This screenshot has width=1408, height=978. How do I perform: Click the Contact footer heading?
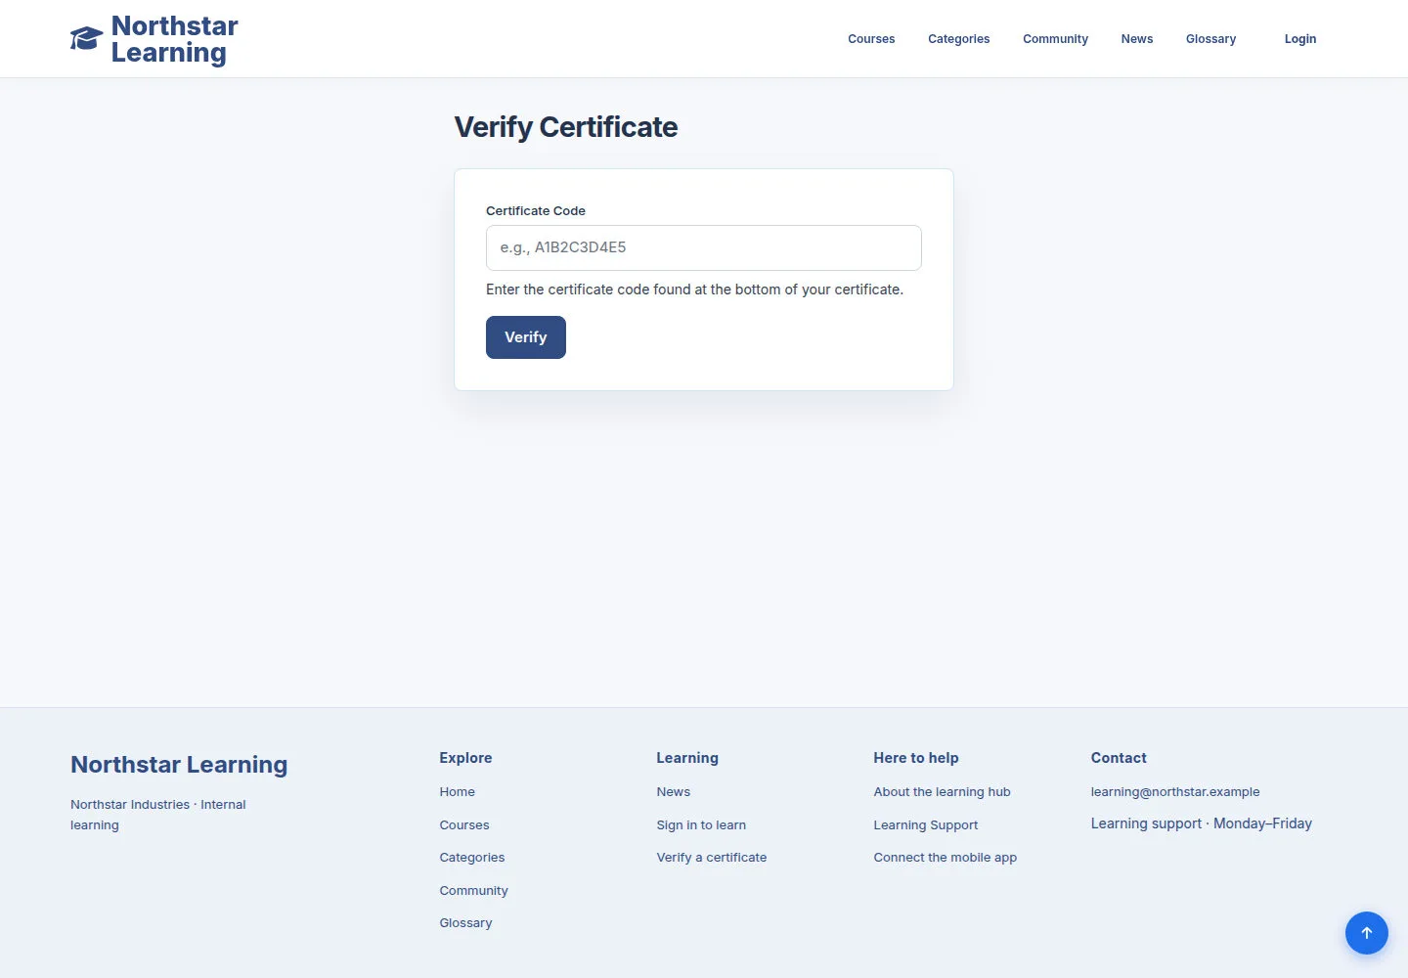click(1119, 758)
